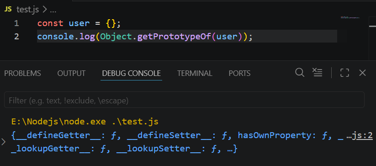Switch to the PORTS tab

(239, 73)
